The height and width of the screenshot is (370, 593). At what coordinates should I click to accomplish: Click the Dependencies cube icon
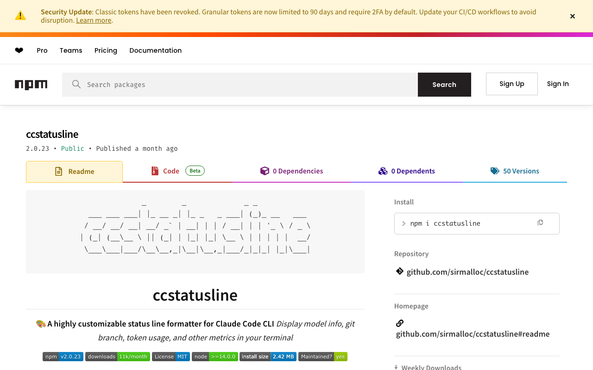pyautogui.click(x=265, y=171)
